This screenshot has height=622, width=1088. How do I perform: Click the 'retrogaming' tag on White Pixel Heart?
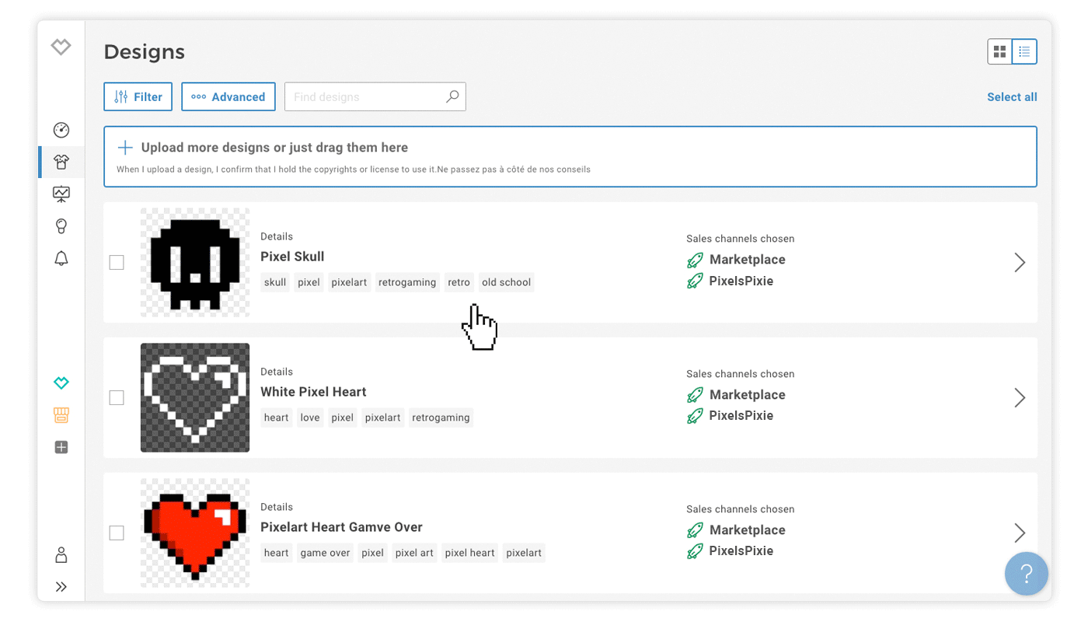[x=441, y=418]
